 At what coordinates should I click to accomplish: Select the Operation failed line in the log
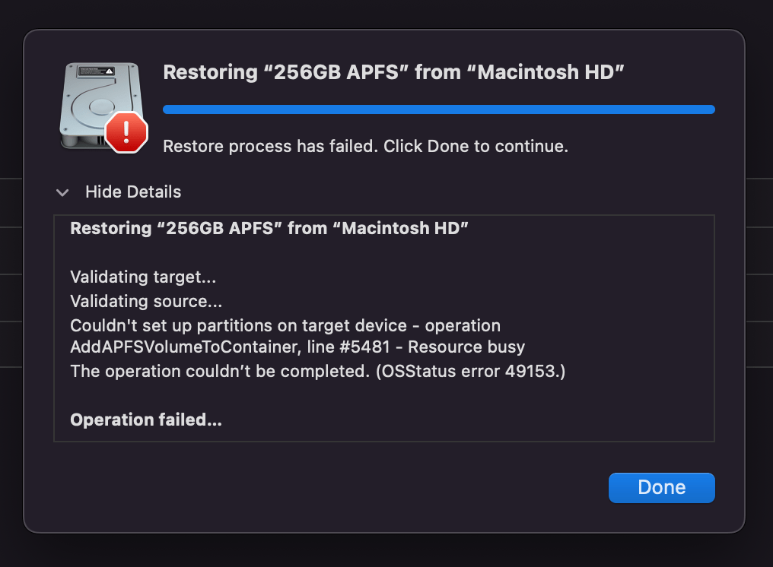(146, 419)
